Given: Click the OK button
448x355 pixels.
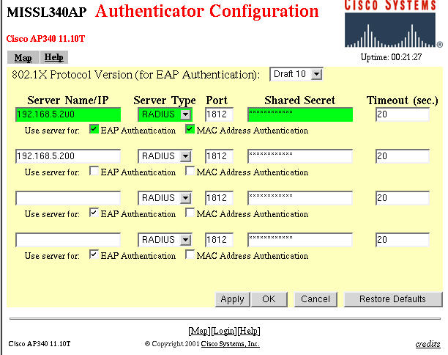Looking at the screenshot, I should pos(269,299).
